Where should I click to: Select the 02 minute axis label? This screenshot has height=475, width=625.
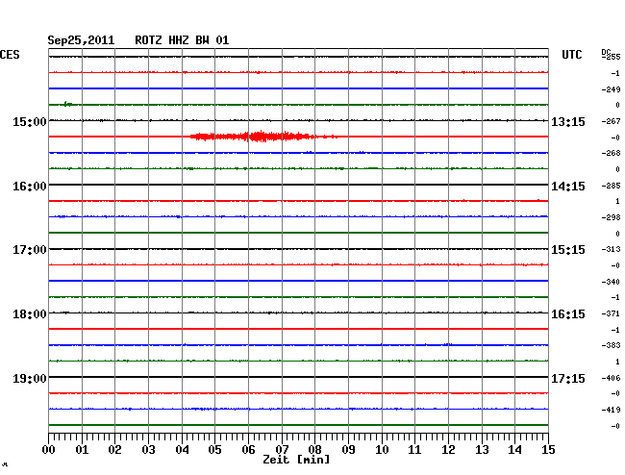pyautogui.click(x=114, y=449)
